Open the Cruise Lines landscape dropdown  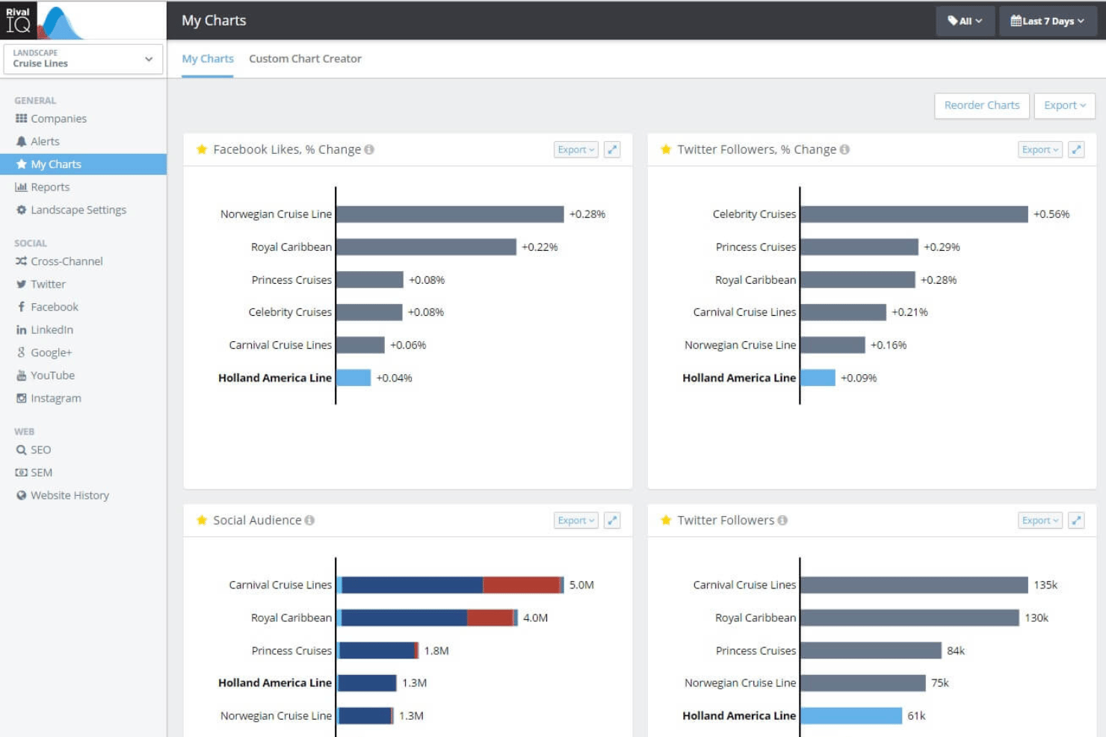(x=83, y=59)
